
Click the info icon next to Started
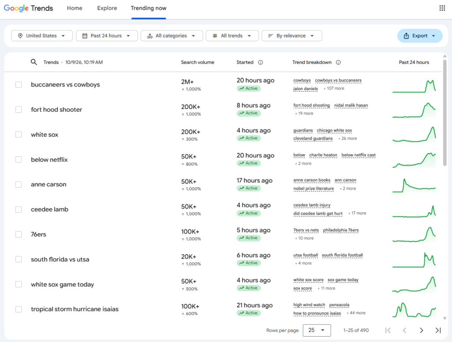point(260,62)
